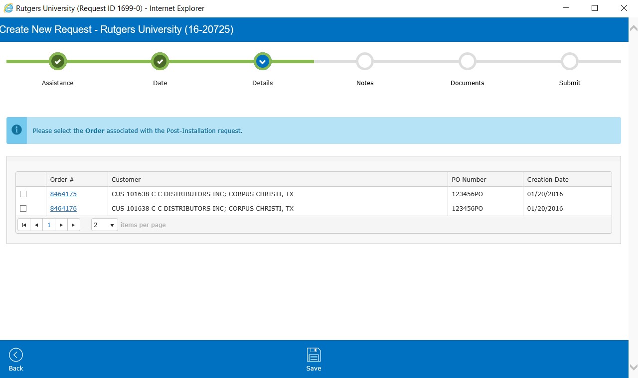Click page number 1 in pager

pyautogui.click(x=49, y=225)
